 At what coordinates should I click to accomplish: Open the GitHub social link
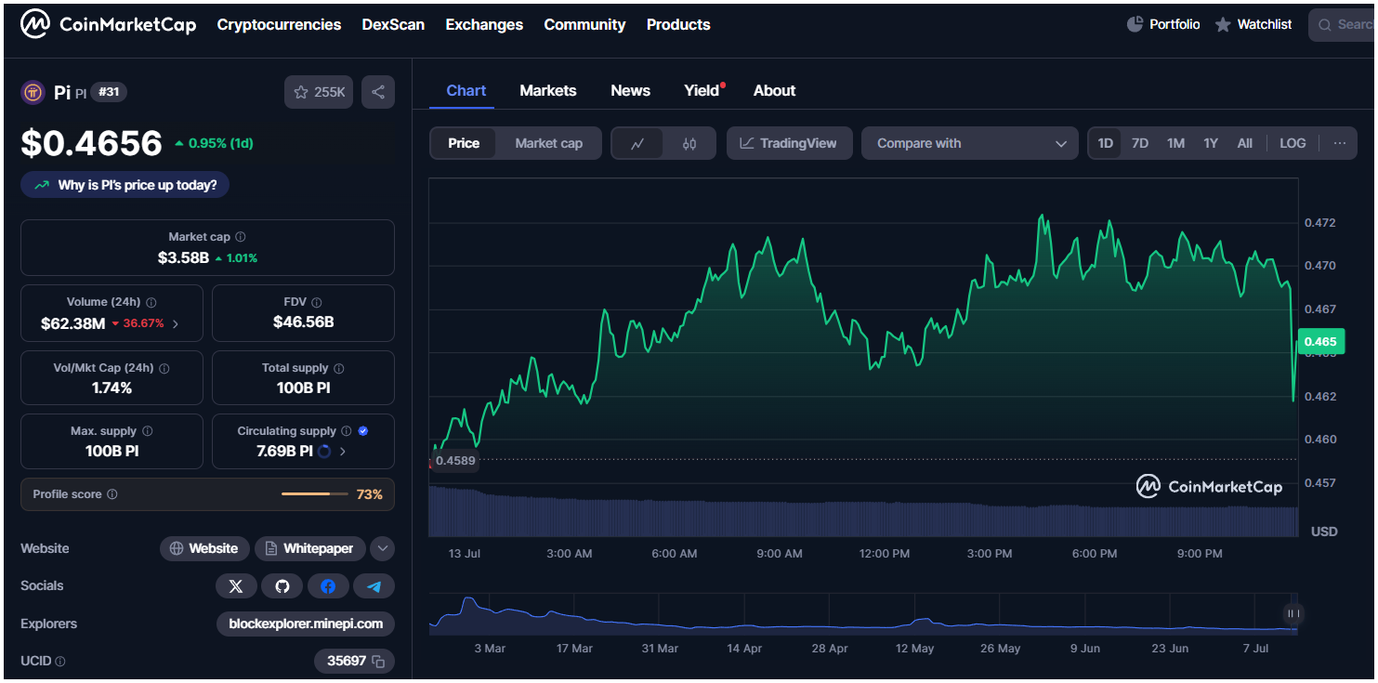pos(282,586)
